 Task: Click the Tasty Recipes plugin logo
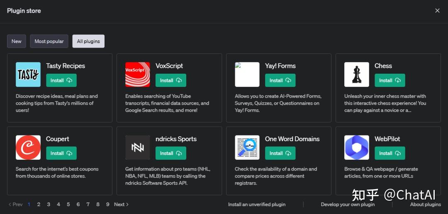tap(28, 75)
